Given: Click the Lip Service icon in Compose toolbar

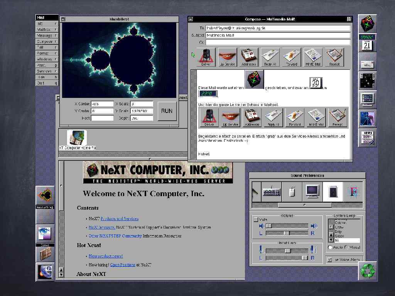Looking at the screenshot, I should click(x=227, y=57).
